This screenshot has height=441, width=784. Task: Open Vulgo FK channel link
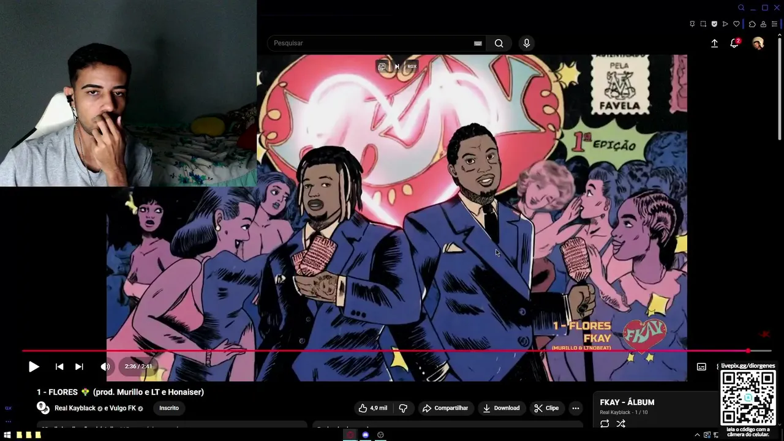pos(123,409)
